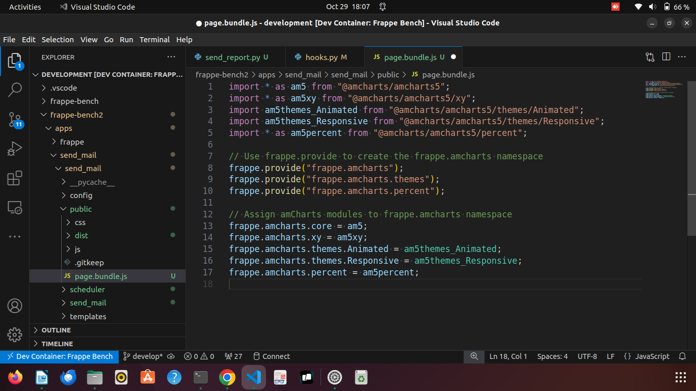Click the Open Changes compare icon

coord(650,57)
